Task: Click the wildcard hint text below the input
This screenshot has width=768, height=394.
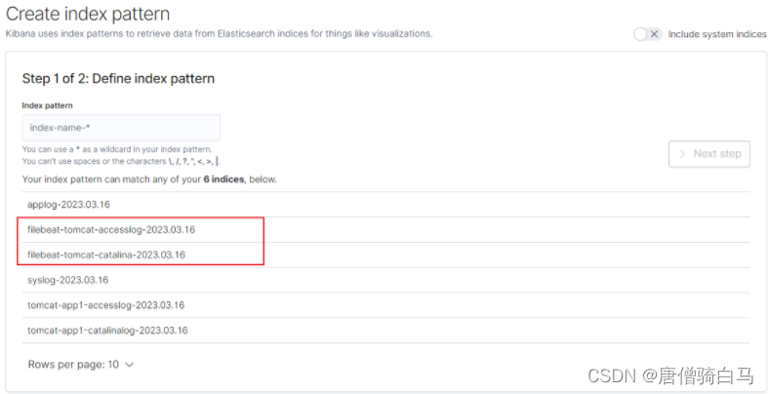Action: click(116, 149)
